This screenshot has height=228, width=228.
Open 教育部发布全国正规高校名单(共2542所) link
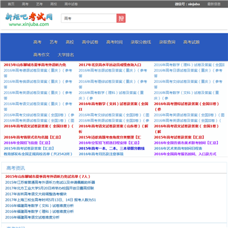point(38,154)
